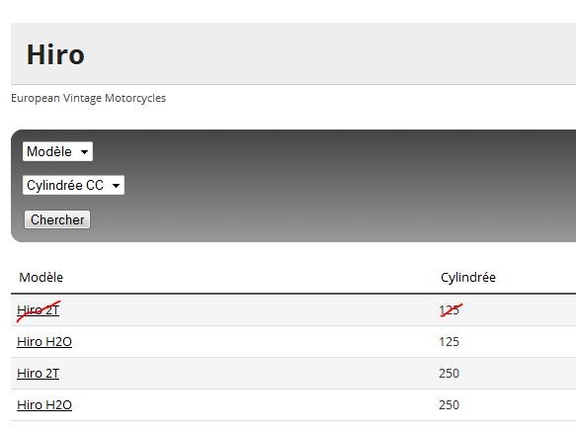Click the Chercher button
The image size is (576, 433).
pos(57,219)
